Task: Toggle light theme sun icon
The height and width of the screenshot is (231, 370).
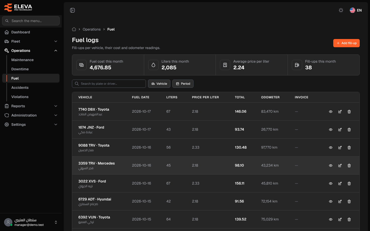Action: coord(341,10)
